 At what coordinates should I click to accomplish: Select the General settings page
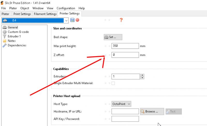13,27
